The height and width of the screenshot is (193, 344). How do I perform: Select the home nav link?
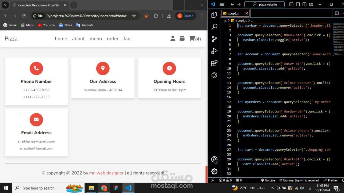pyautogui.click(x=61, y=39)
